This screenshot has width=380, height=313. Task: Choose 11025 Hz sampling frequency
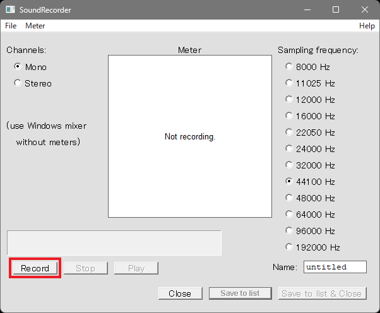coord(289,83)
